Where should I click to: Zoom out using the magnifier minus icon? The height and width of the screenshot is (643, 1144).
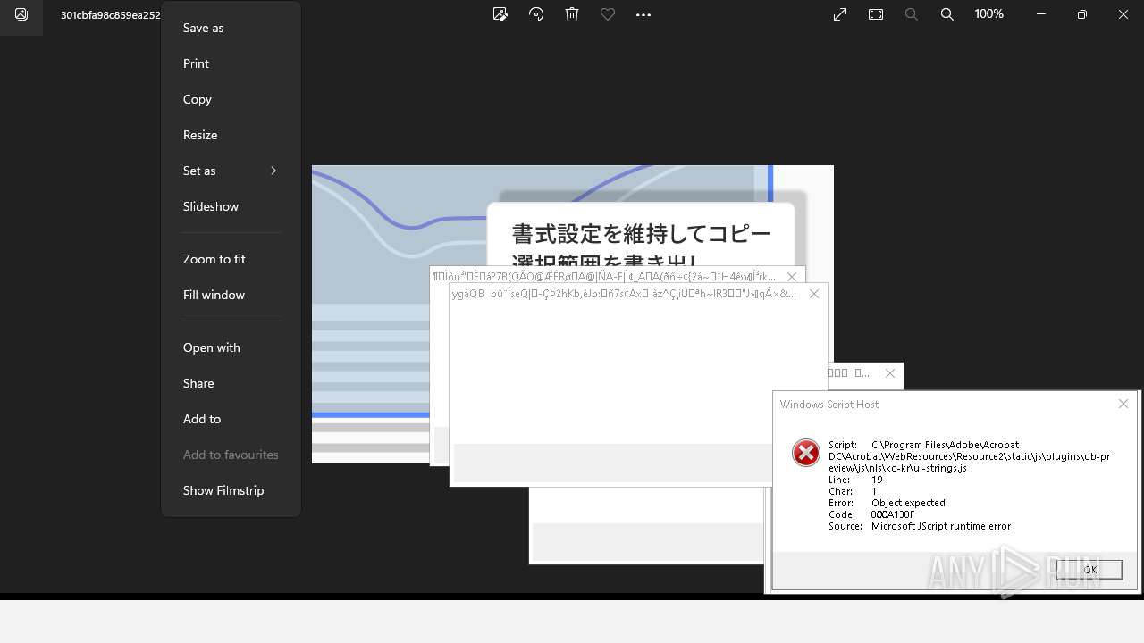pyautogui.click(x=912, y=14)
